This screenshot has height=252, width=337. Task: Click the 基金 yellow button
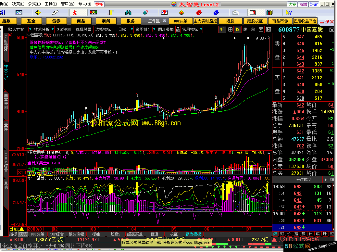pos(31,21)
